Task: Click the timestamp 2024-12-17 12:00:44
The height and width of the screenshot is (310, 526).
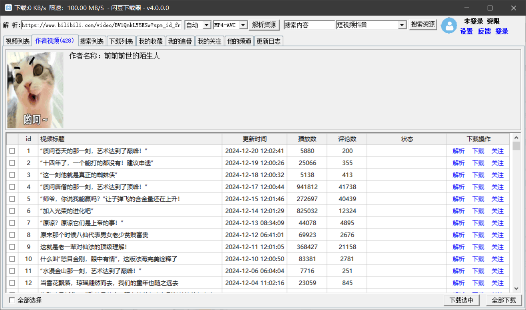Action: tap(255, 187)
